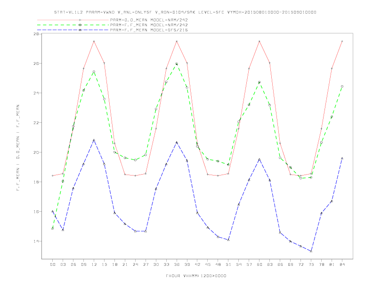The image size is (373, 288).
Task: Click the red line peak marker at hour 36
Action: coord(177,41)
